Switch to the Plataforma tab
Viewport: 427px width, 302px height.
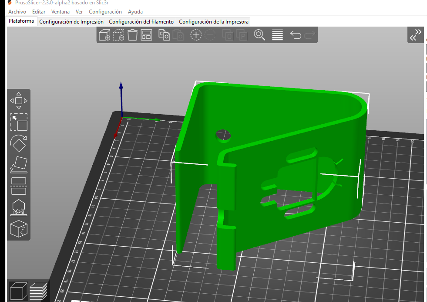coord(21,21)
